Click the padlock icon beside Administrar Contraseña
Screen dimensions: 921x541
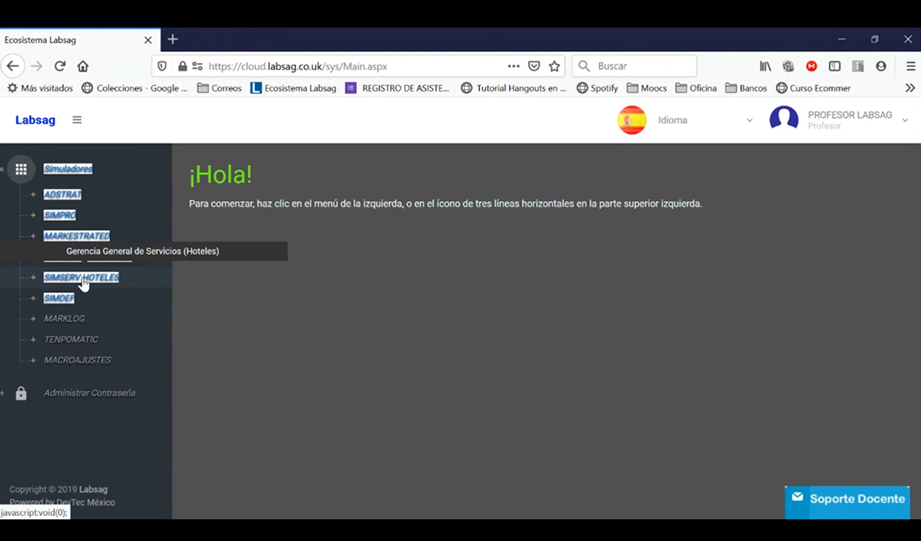[21, 393]
